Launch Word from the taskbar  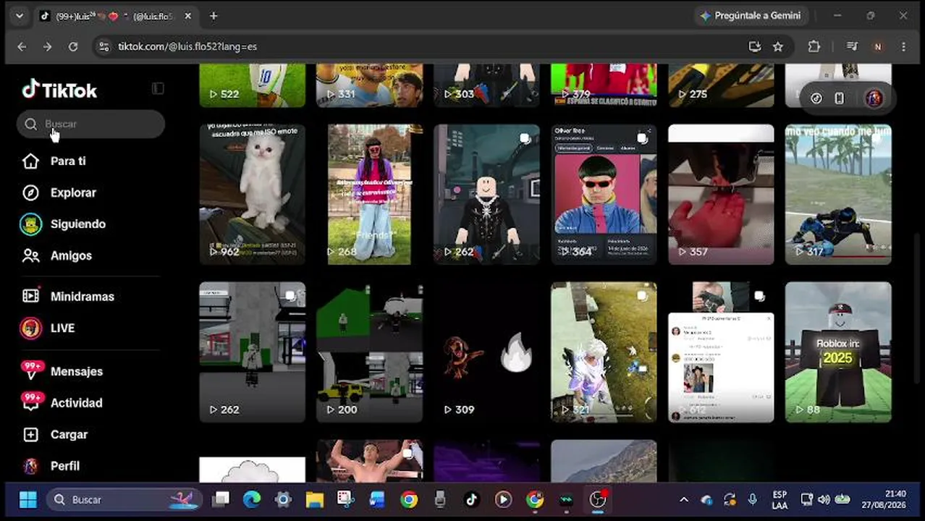tap(377, 499)
